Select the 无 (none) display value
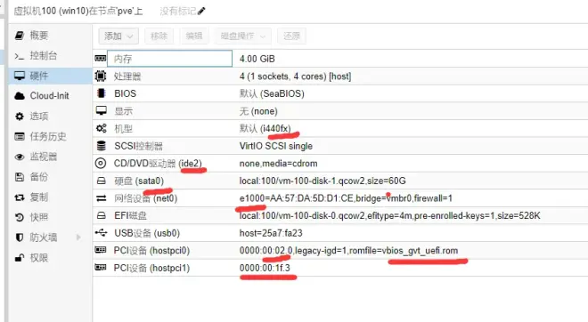 tap(258, 111)
